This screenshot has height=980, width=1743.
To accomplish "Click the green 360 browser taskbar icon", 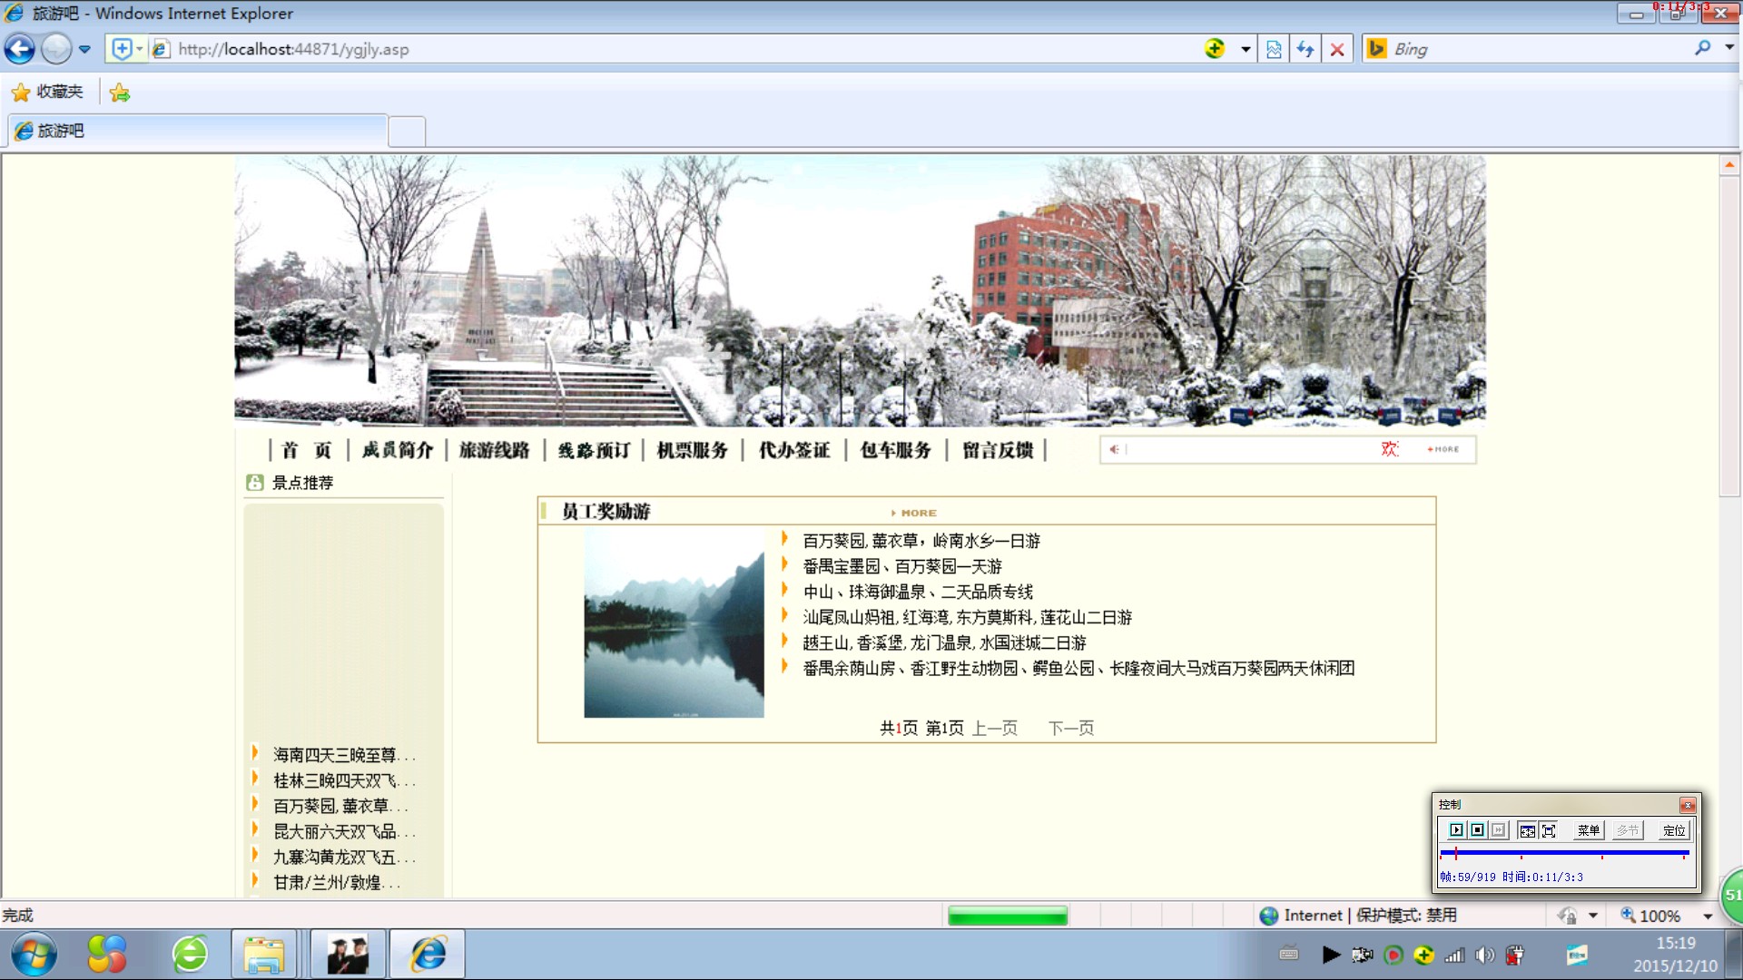I will click(x=191, y=955).
